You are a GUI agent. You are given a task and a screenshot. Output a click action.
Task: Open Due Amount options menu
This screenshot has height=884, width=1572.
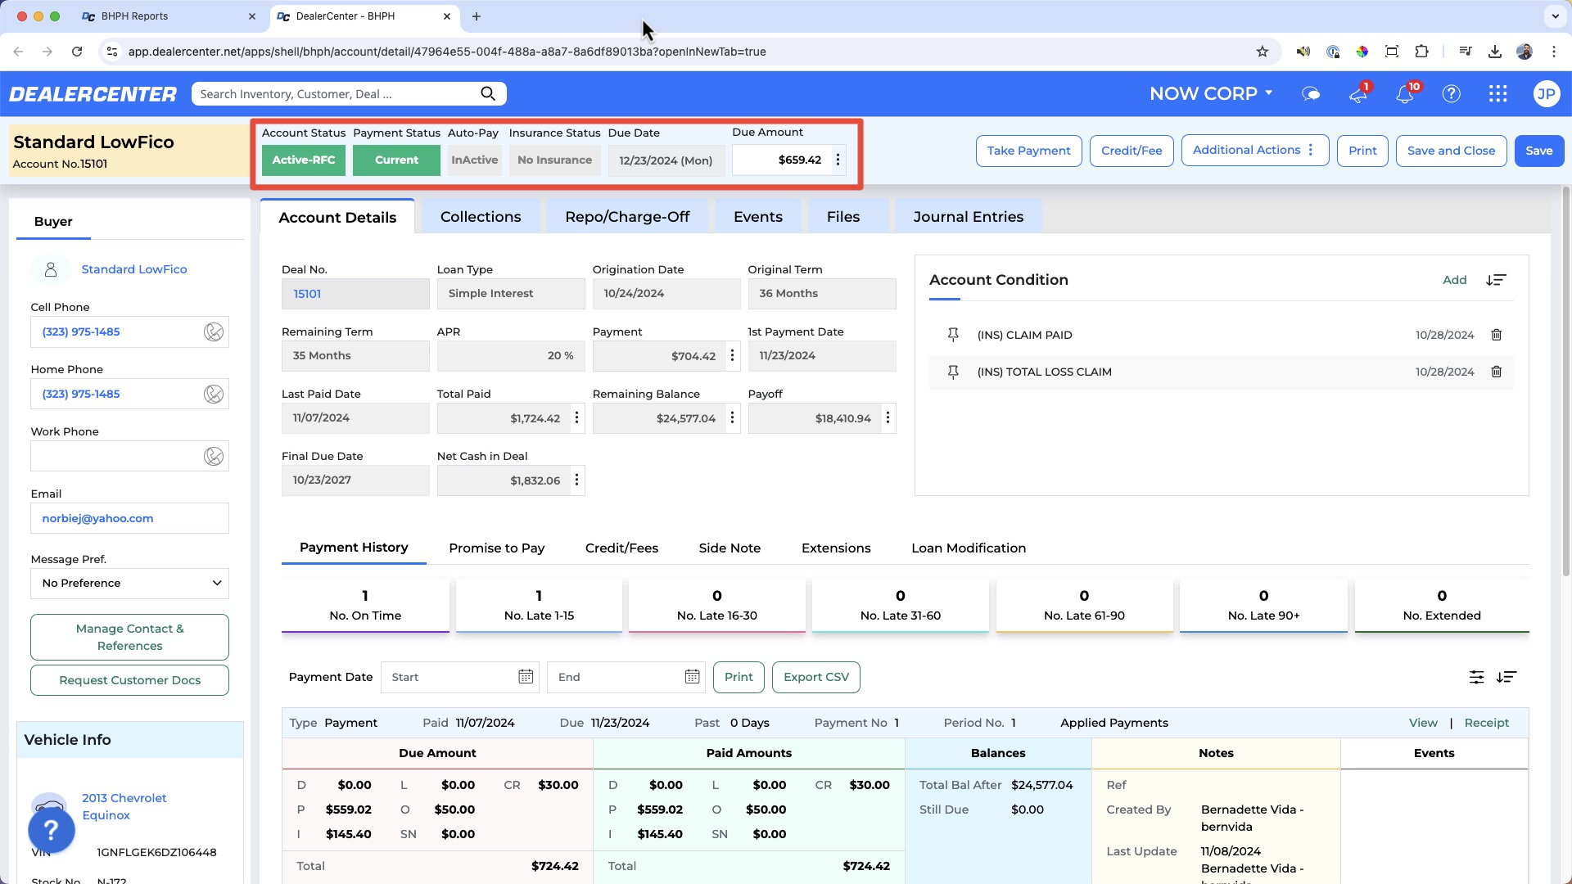click(x=838, y=160)
